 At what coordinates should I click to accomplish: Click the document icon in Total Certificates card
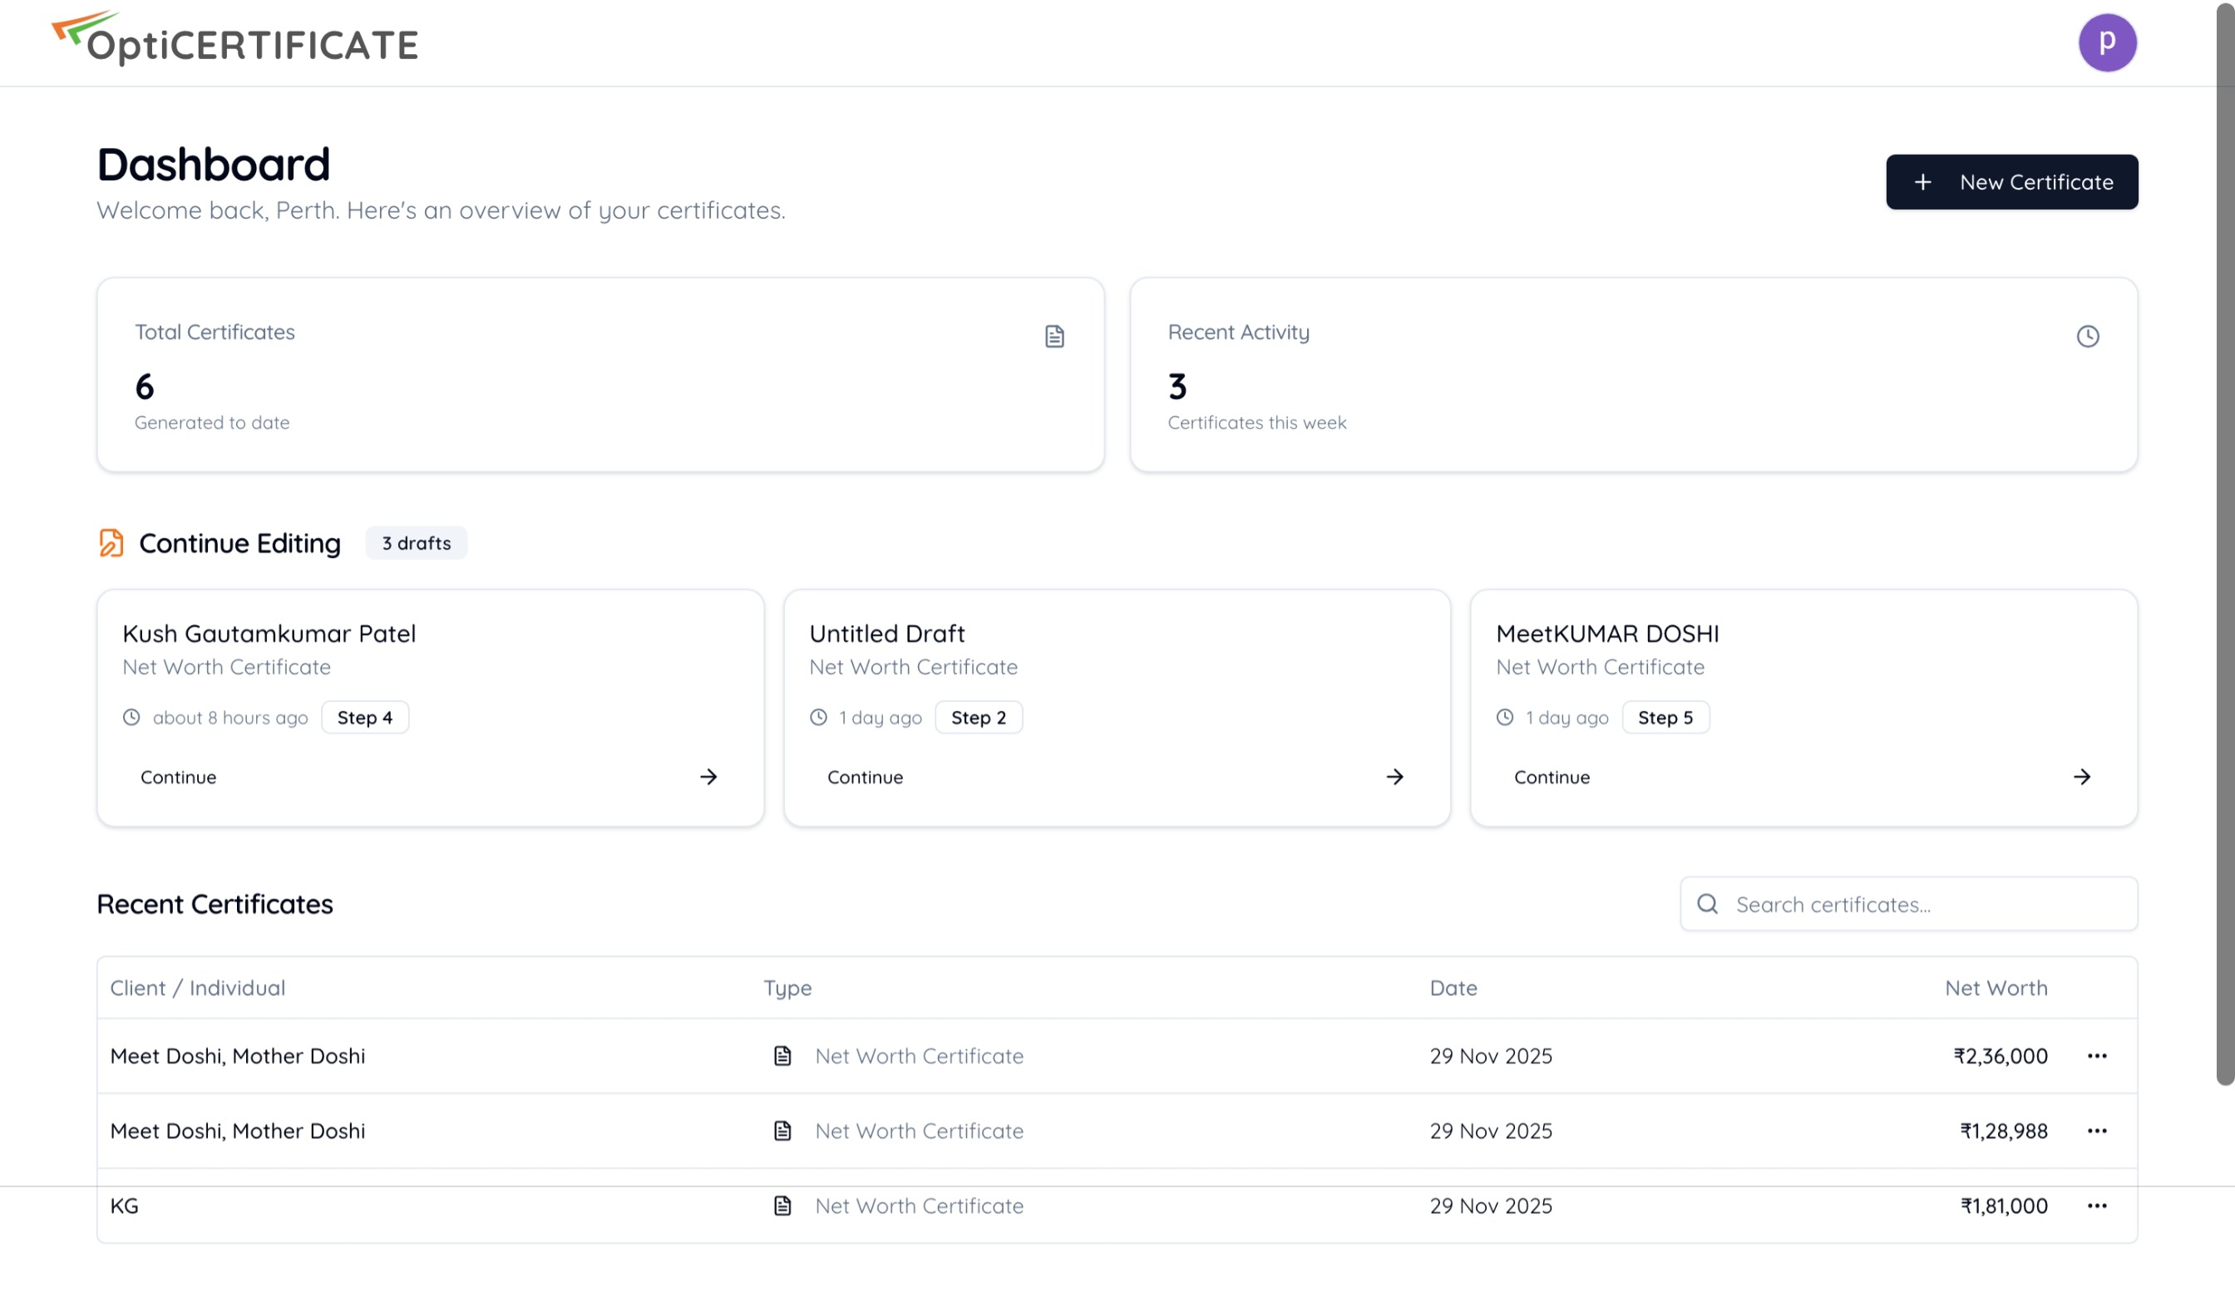[1053, 336]
